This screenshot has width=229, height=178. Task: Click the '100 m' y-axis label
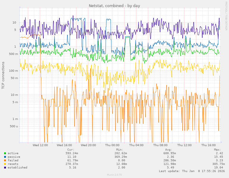tap(13, 71)
